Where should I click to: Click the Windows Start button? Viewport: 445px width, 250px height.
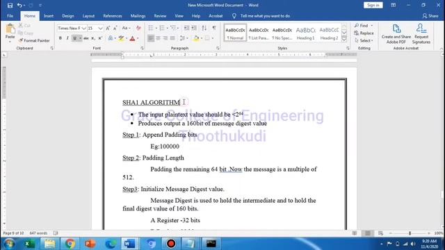(x=9, y=244)
